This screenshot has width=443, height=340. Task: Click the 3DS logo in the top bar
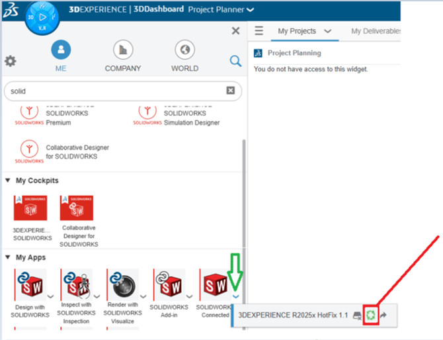click(x=11, y=10)
